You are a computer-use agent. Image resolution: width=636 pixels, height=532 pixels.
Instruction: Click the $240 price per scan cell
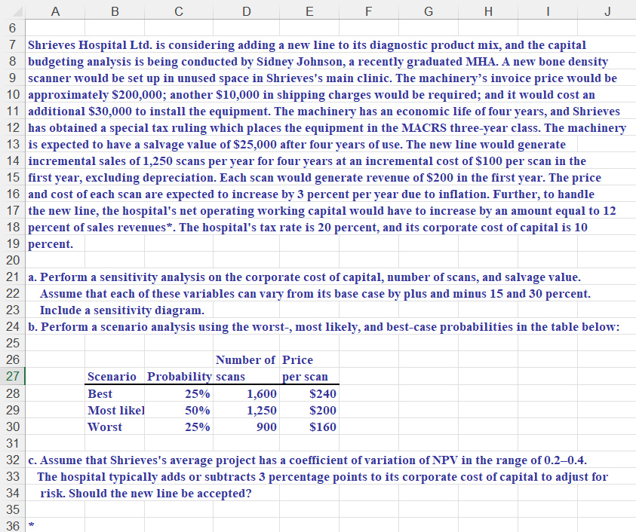[309, 393]
